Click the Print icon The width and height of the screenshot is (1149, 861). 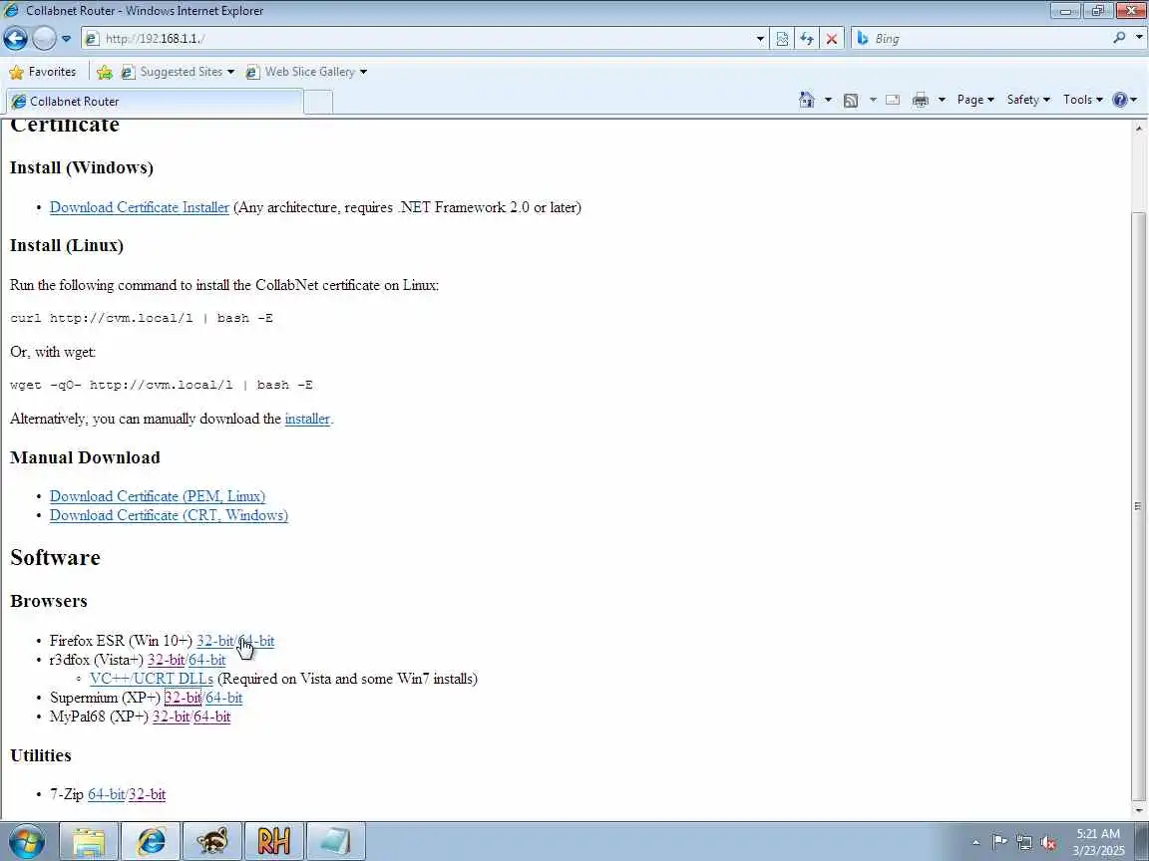point(921,100)
